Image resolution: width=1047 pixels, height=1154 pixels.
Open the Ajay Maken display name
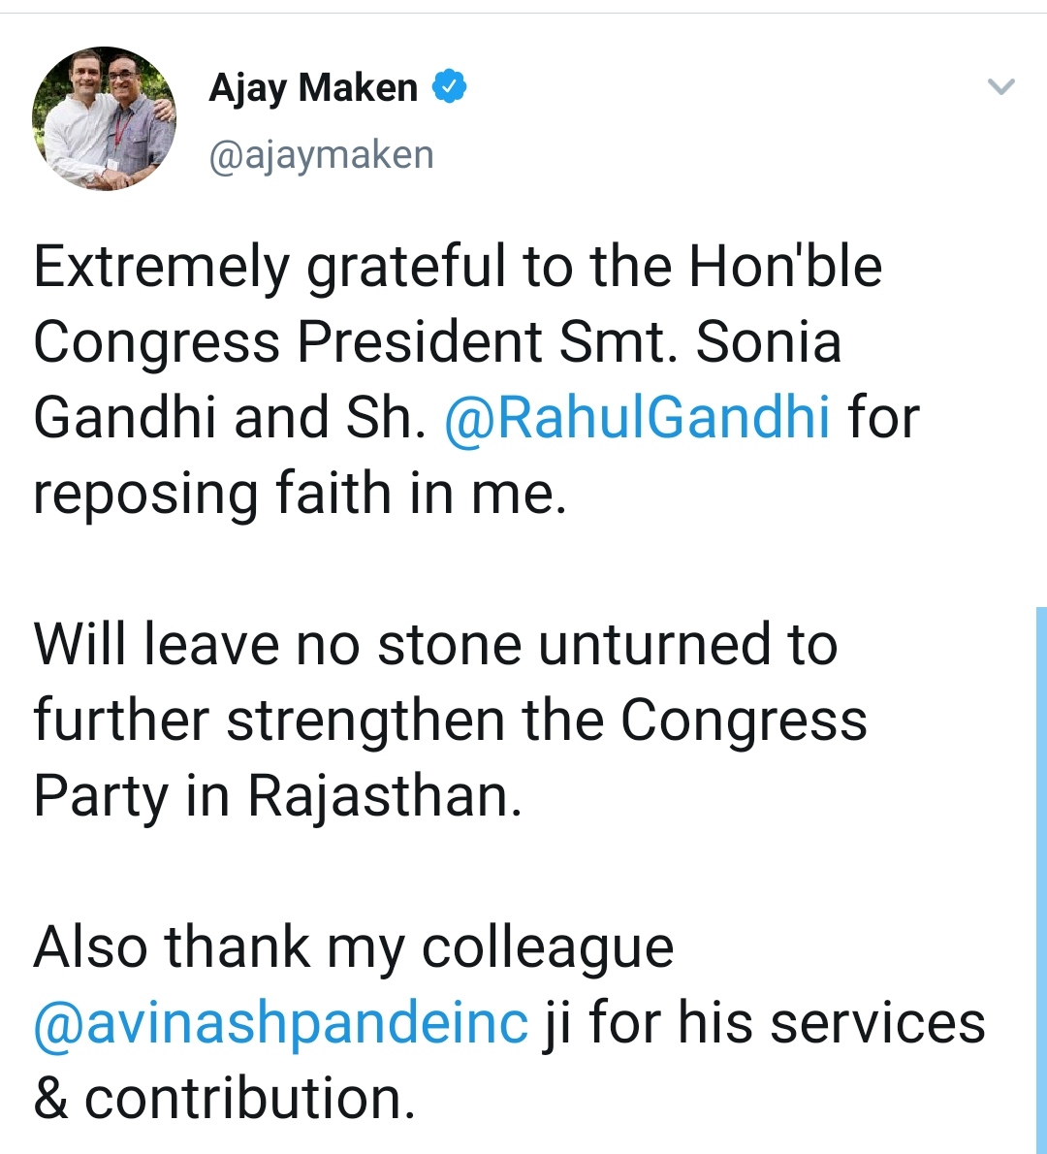point(313,88)
